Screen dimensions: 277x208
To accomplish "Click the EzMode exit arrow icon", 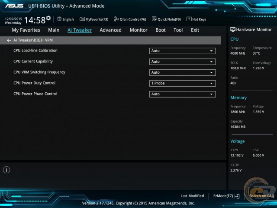I will coord(237,196).
